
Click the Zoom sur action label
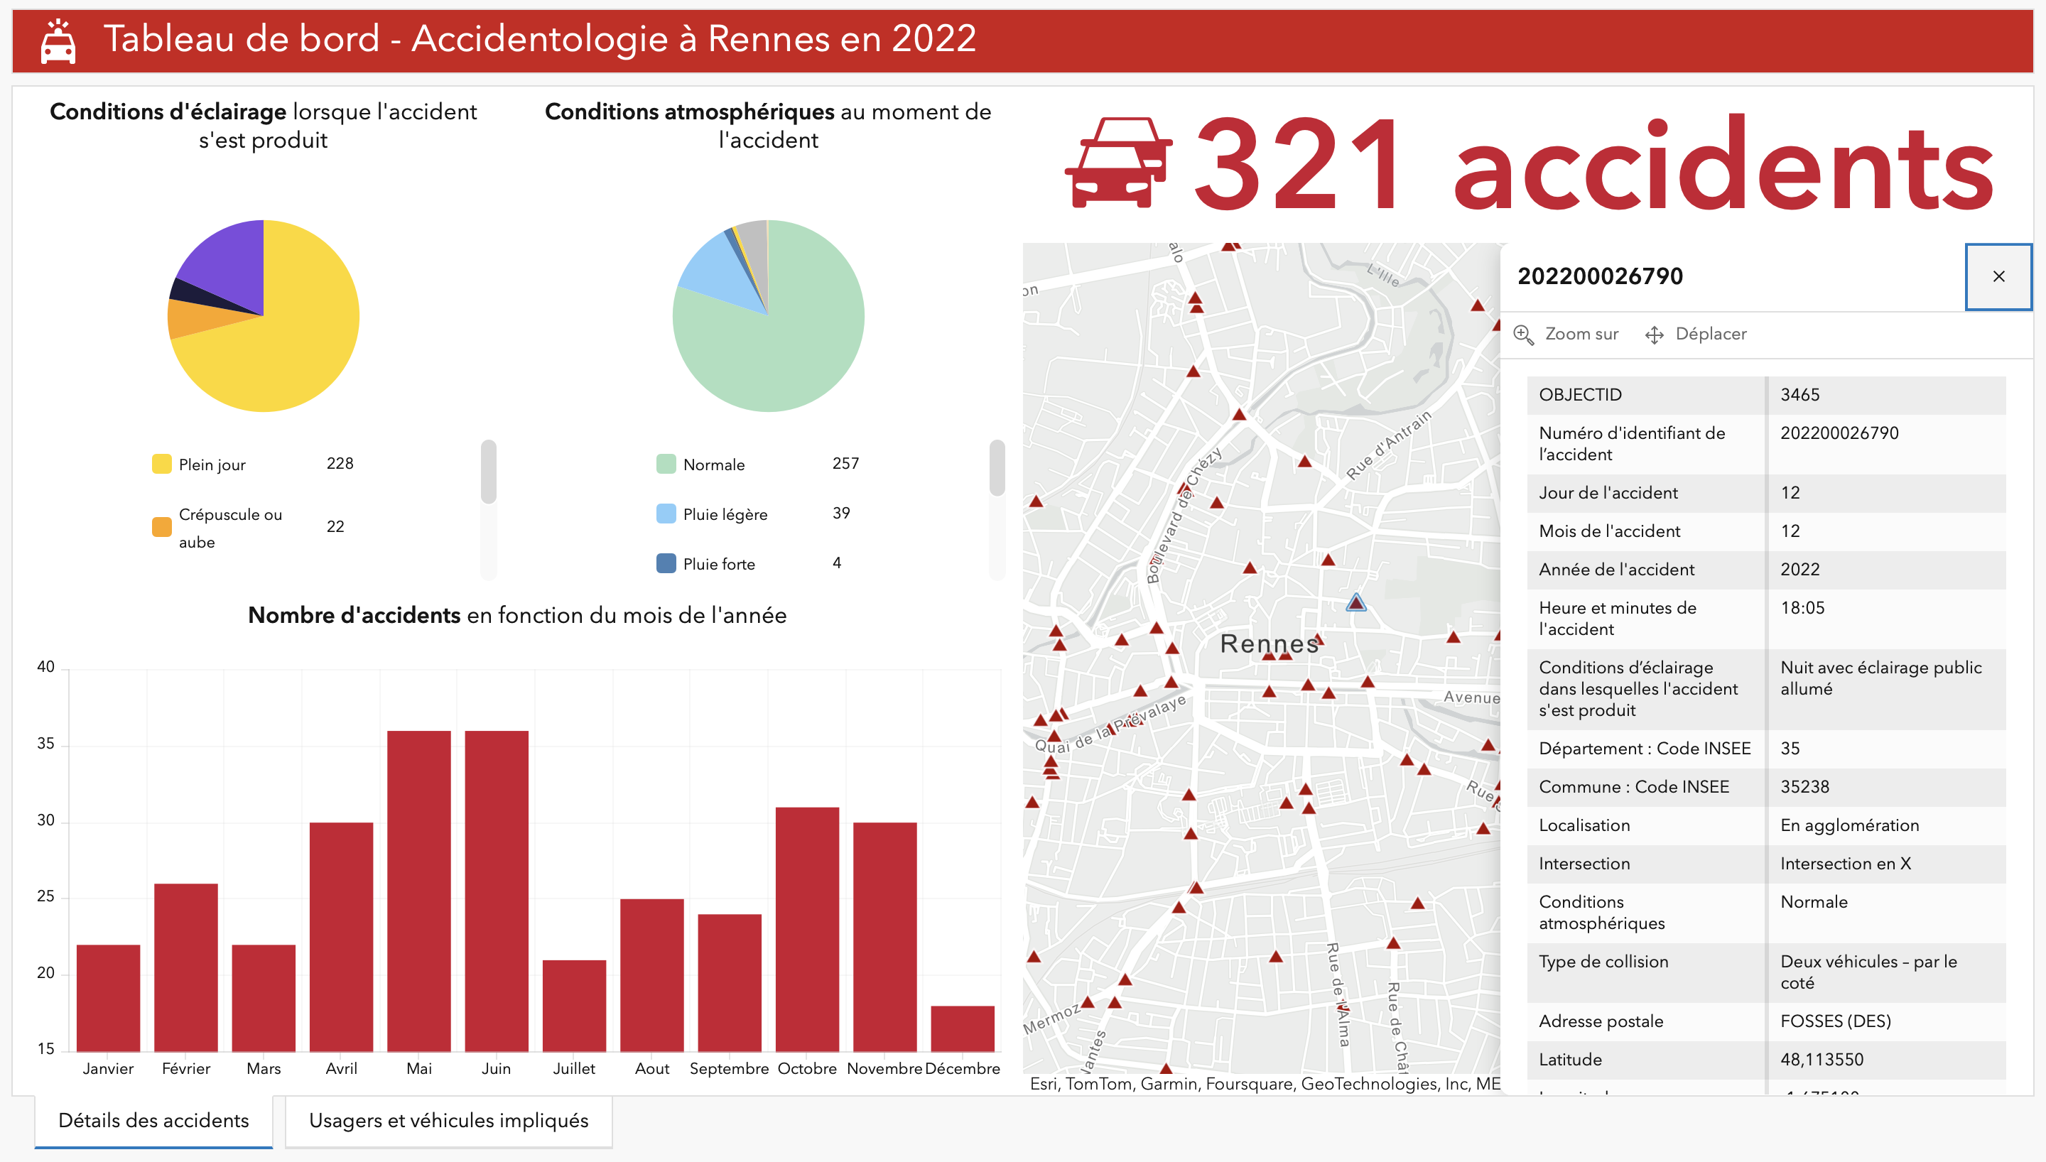(x=1581, y=334)
